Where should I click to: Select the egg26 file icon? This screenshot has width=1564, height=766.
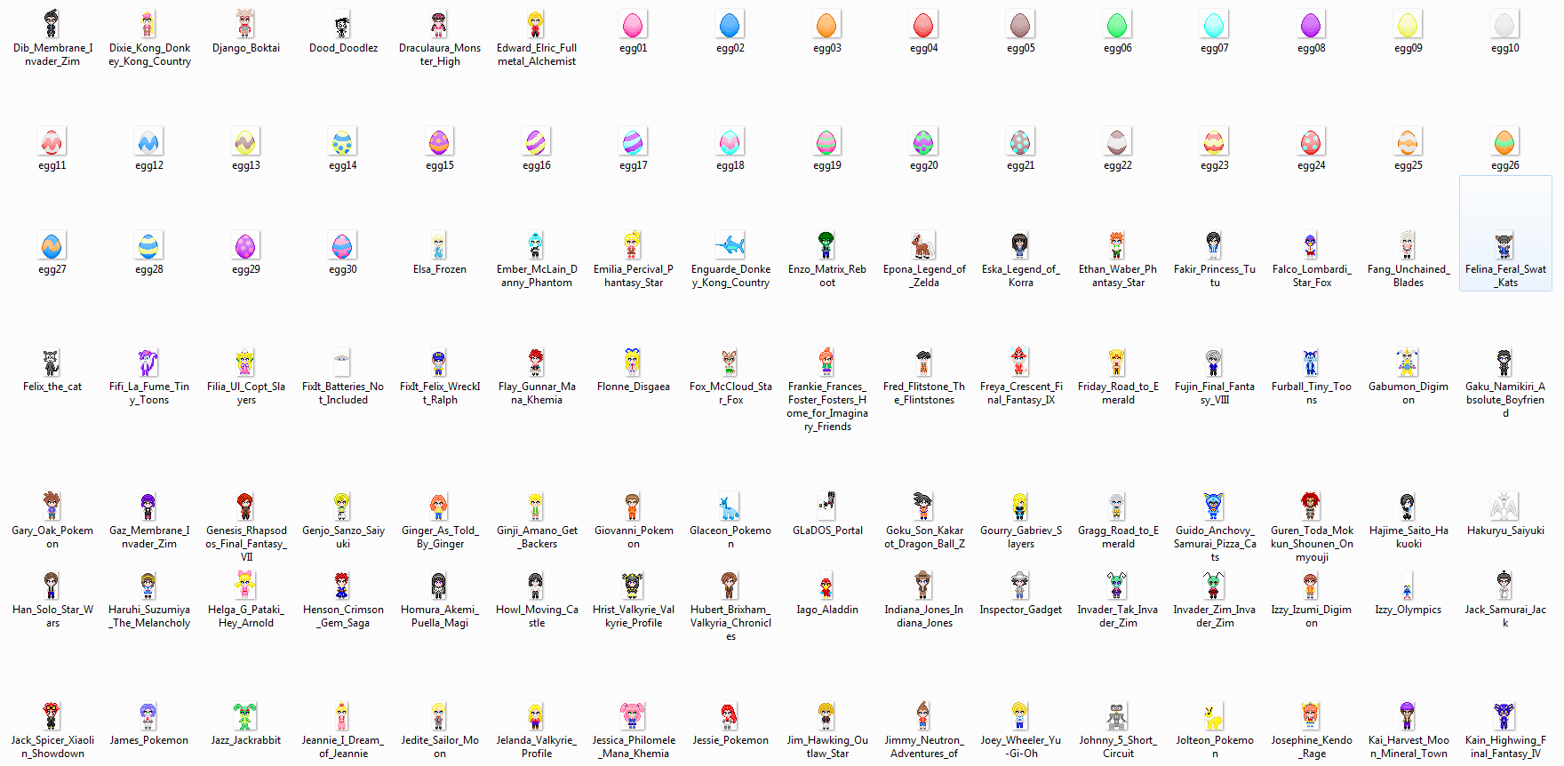(1504, 141)
